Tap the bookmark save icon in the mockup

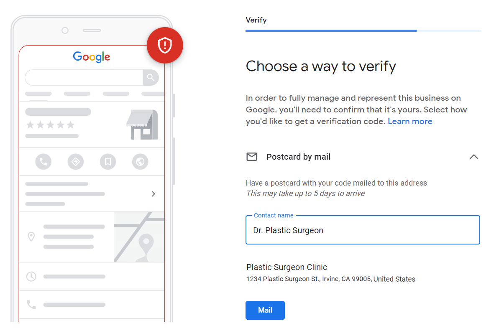coord(107,162)
